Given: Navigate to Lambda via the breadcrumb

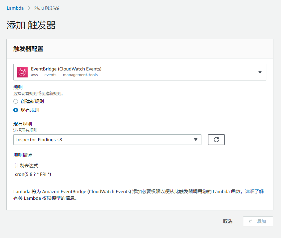Looking at the screenshot, I should [x=14, y=8].
